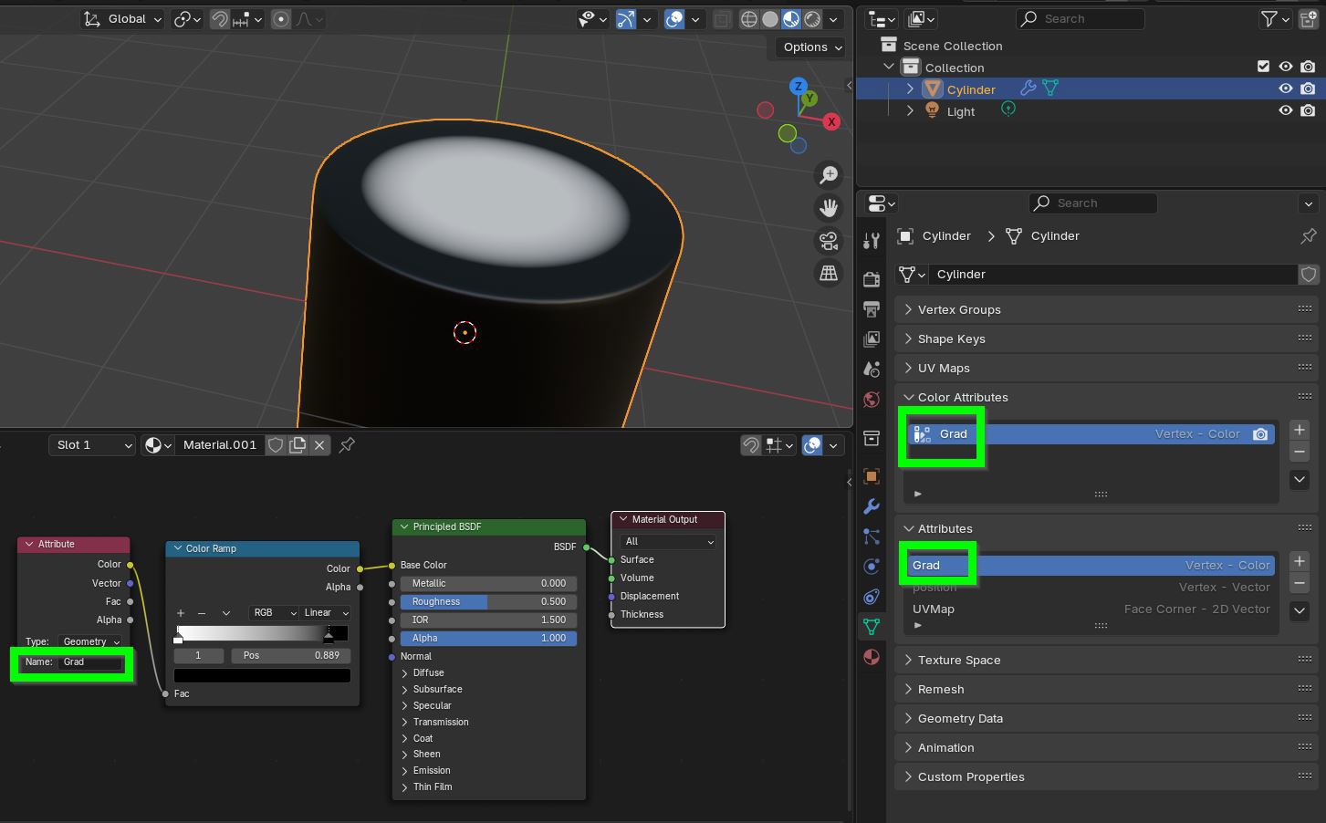Viewport: 1326px width, 823px height.
Task: Toggle X-ray view in viewport header
Action: point(722,19)
